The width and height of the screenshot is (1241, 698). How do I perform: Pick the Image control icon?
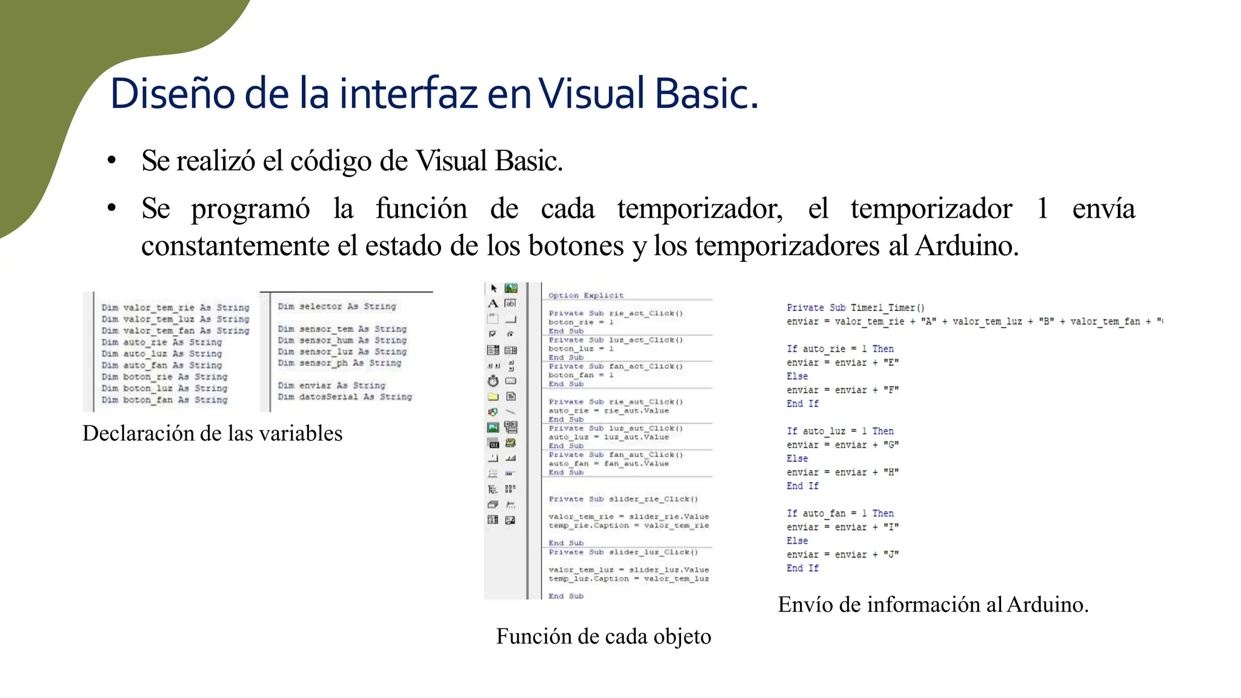pos(493,428)
